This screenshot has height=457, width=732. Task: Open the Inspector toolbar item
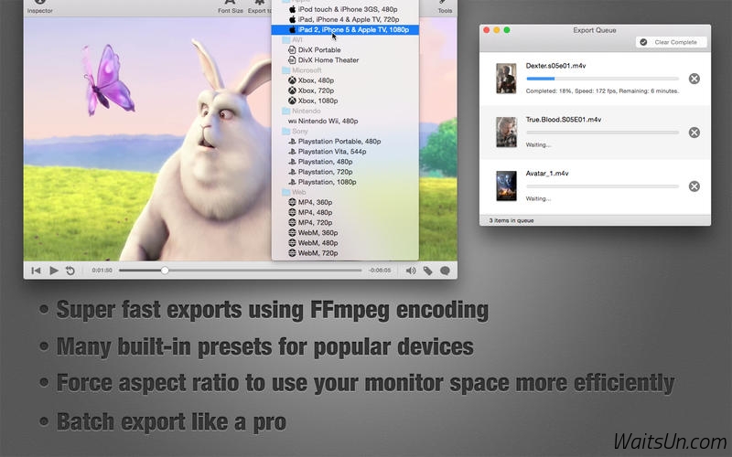[39, 6]
